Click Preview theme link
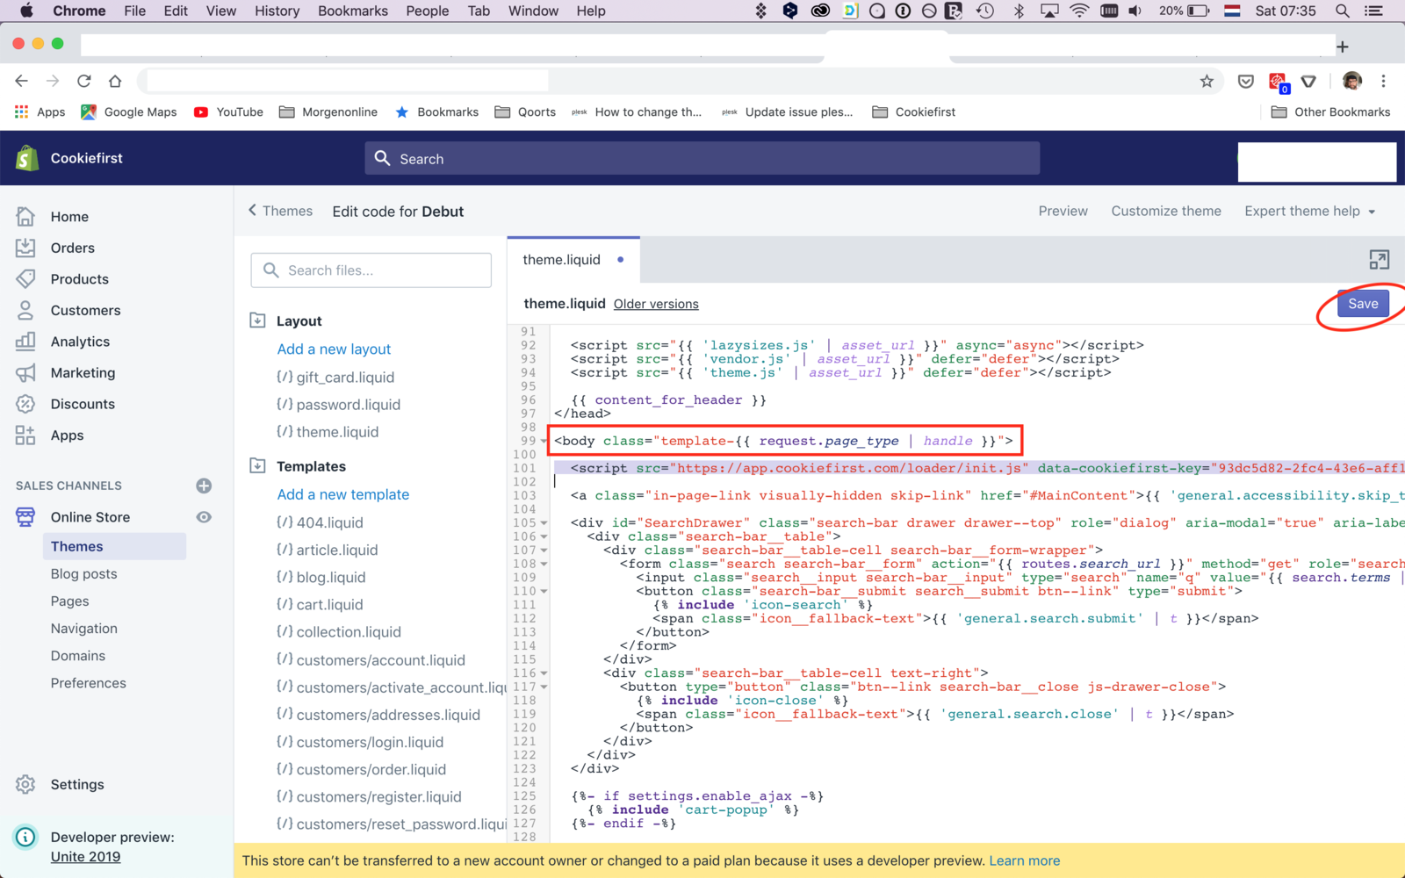 [1063, 211]
